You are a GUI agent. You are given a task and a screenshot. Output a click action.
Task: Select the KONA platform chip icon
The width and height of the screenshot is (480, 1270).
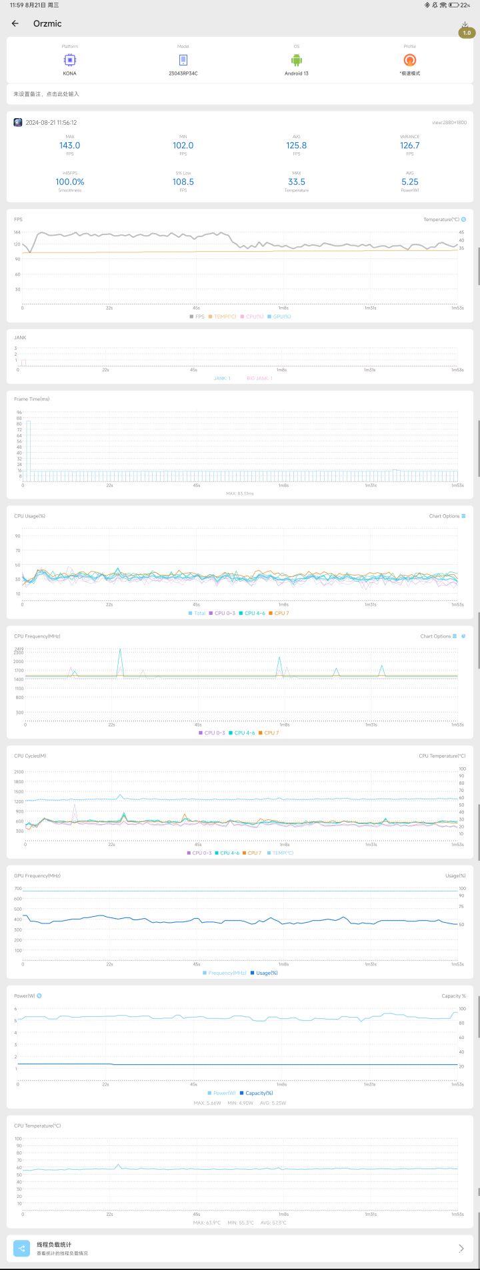click(x=69, y=60)
